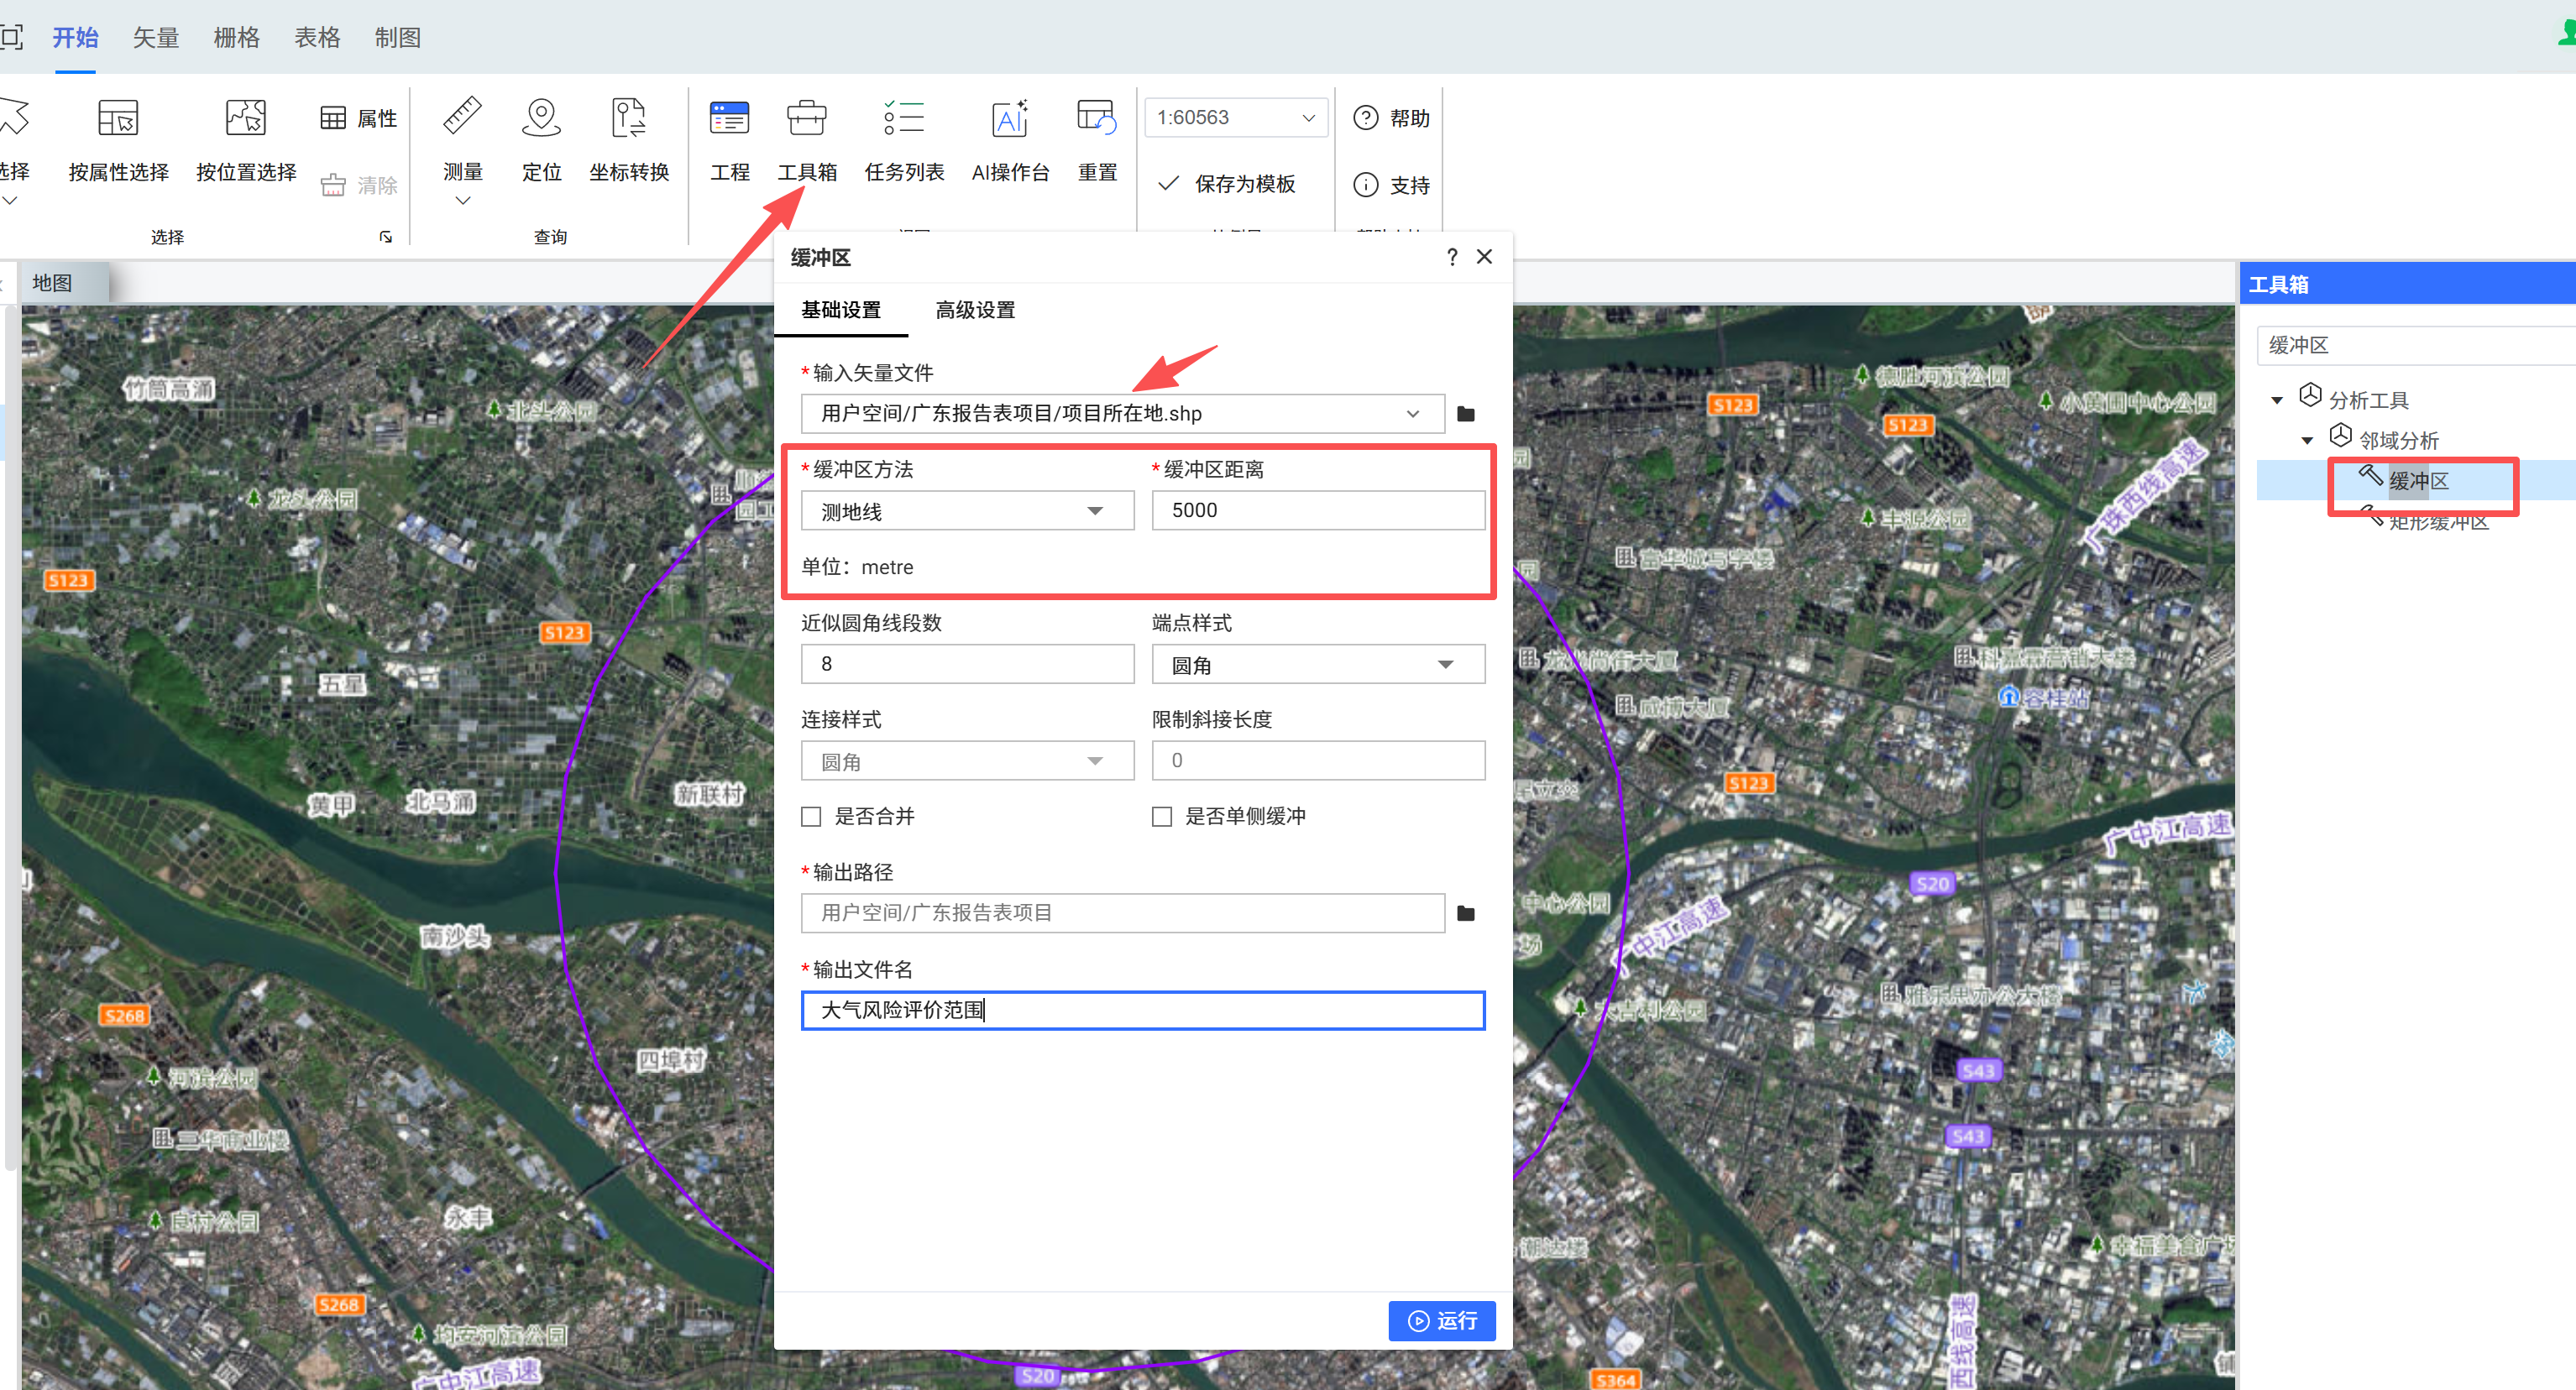The height and width of the screenshot is (1390, 2576).
Task: Click the 选择 tool icon
Action: (x=14, y=118)
